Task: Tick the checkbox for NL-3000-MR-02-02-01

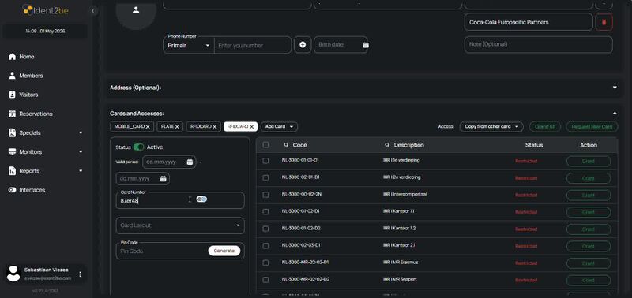Action: pos(265,263)
